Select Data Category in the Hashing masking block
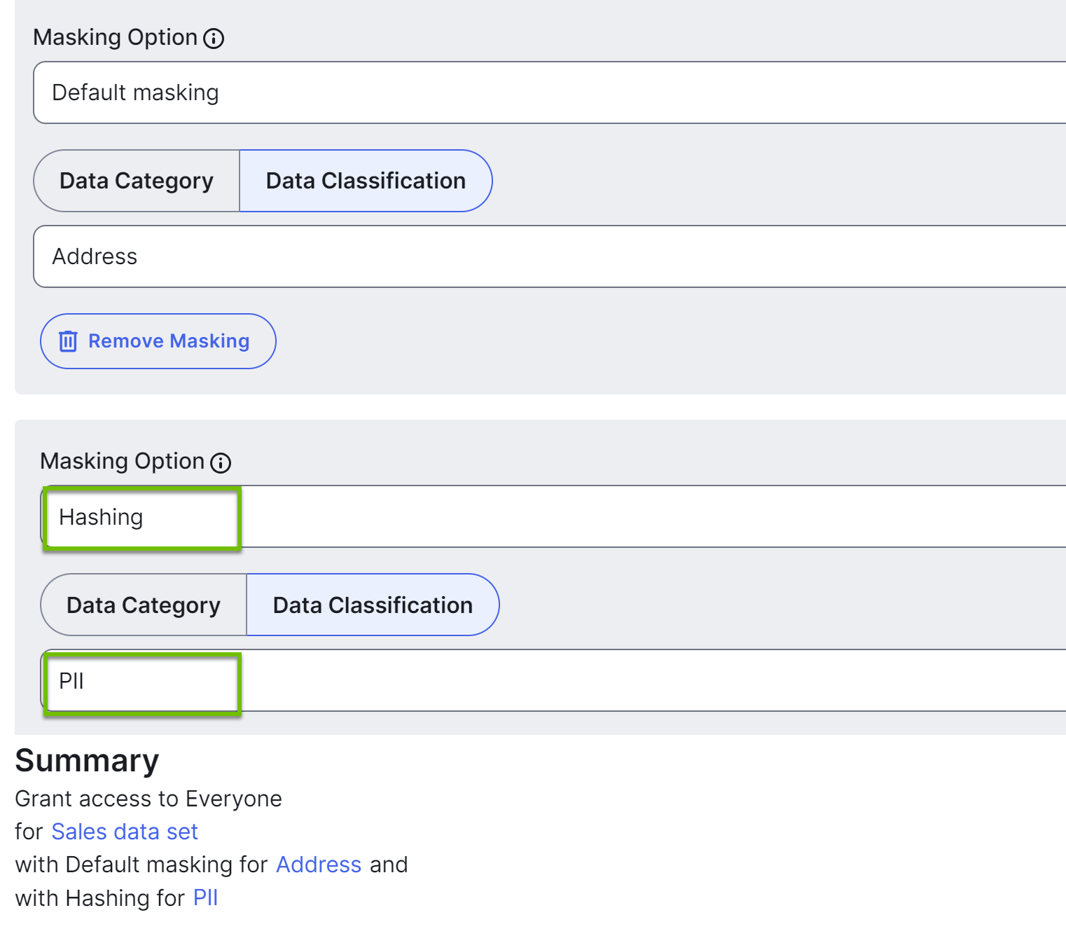 point(144,605)
